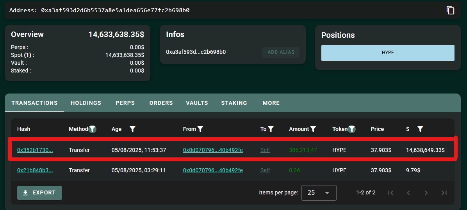Click the shortened address 0xa3af593d...c2b698b0 in Infos

pyautogui.click(x=196, y=52)
